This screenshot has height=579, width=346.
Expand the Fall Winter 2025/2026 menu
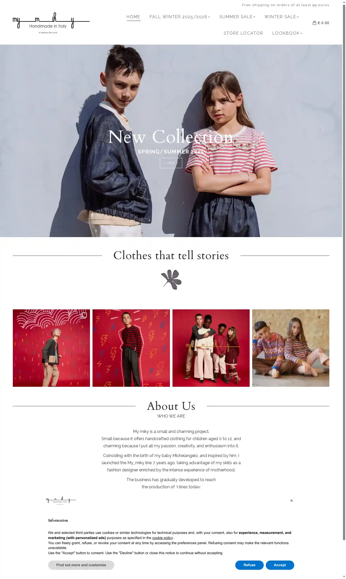point(180,17)
